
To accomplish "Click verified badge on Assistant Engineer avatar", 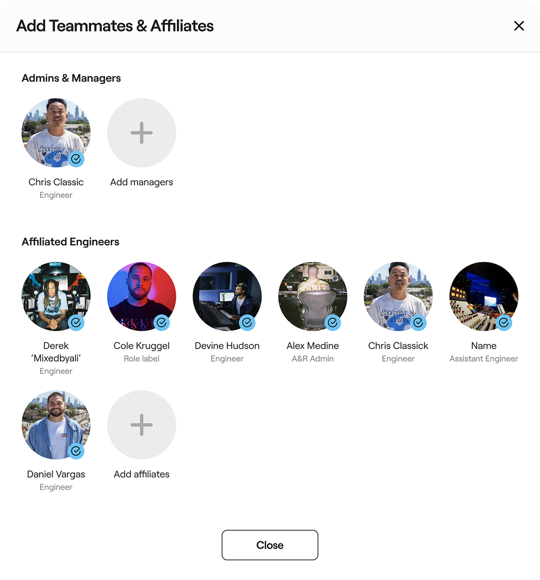I will point(504,323).
